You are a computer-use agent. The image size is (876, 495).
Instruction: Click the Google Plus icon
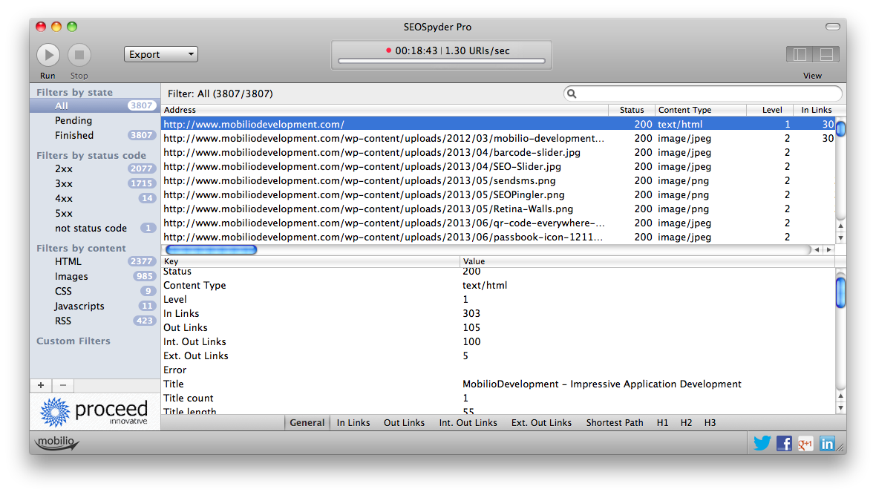[x=805, y=444]
